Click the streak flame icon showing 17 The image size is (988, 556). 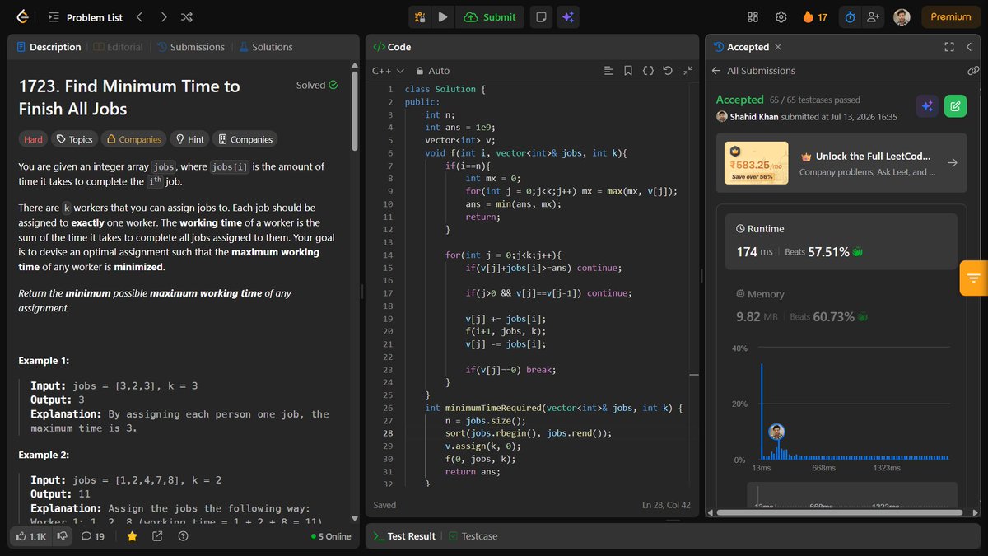pyautogui.click(x=814, y=16)
